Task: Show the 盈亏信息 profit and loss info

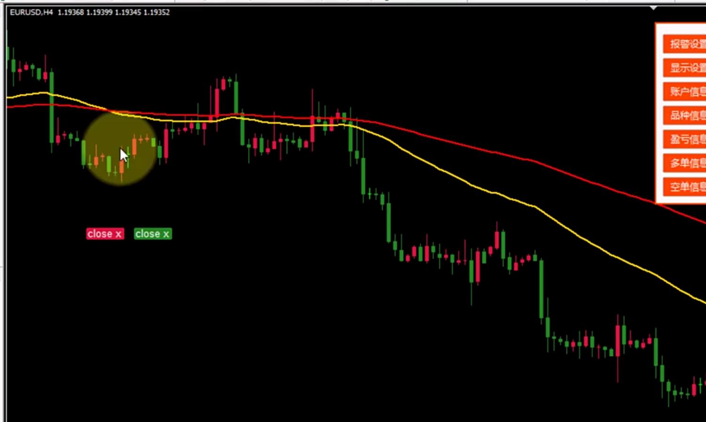Action: [x=685, y=139]
